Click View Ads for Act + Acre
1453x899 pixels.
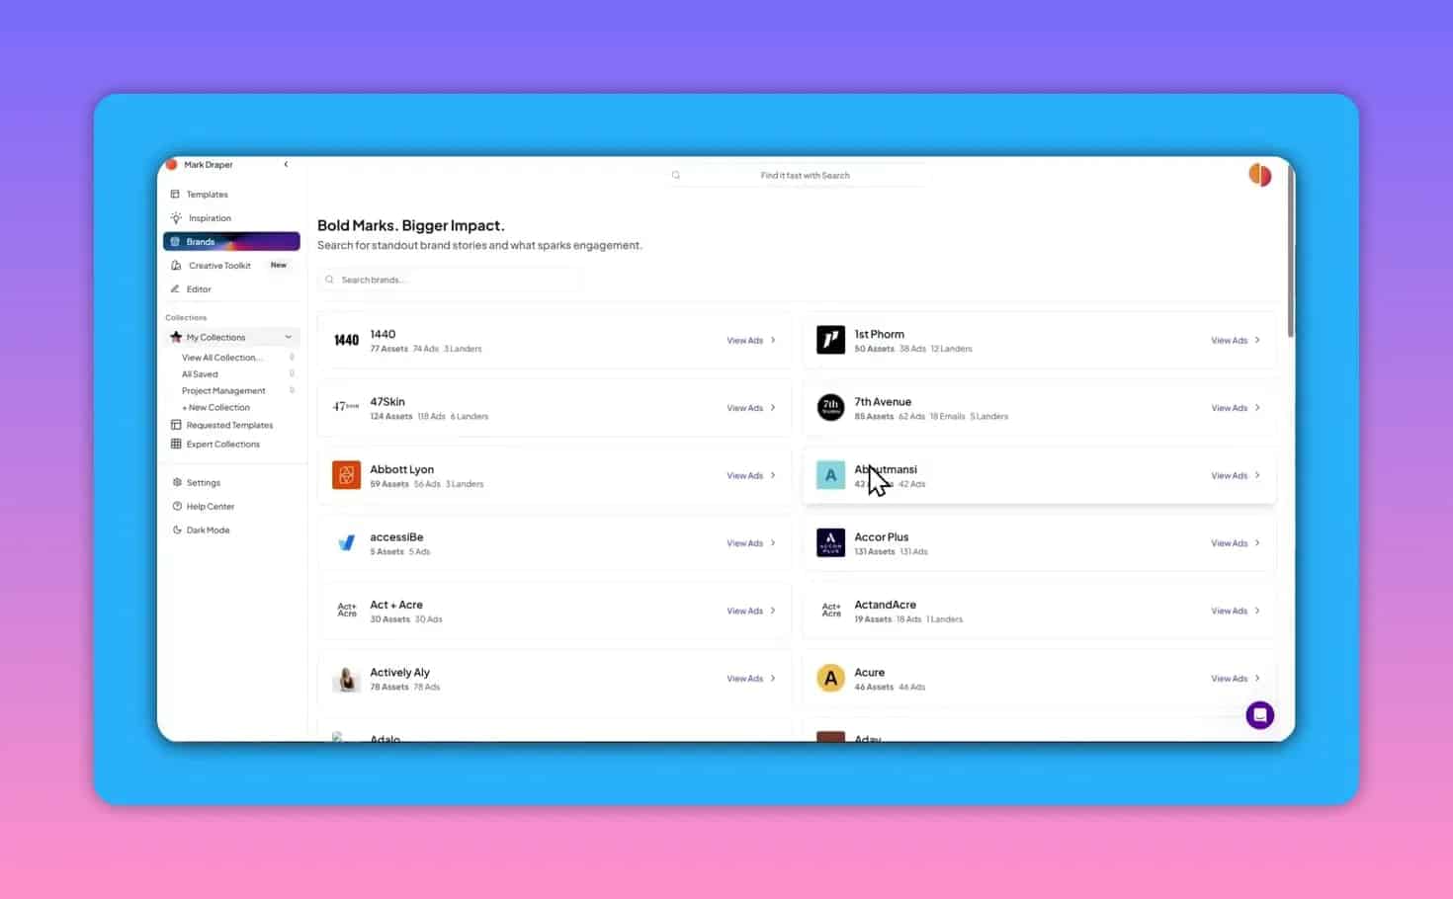click(x=751, y=612)
